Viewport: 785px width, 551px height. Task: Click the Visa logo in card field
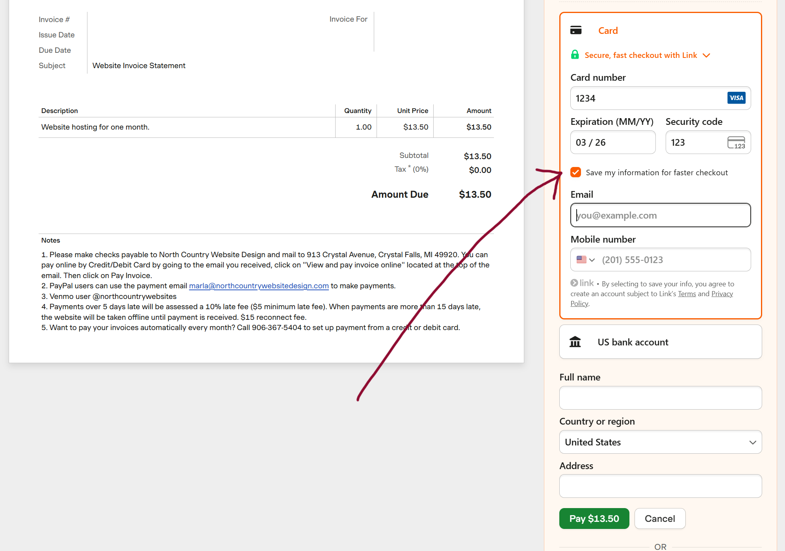[x=736, y=98]
